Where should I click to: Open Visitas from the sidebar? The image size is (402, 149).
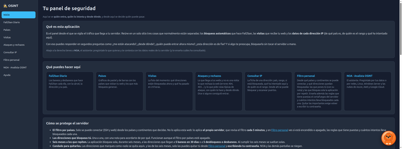point(19,37)
